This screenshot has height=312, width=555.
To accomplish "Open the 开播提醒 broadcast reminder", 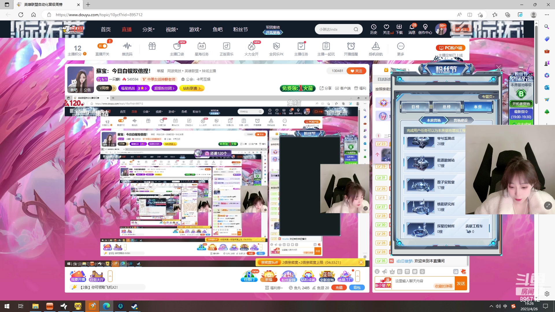I will (x=351, y=48).
